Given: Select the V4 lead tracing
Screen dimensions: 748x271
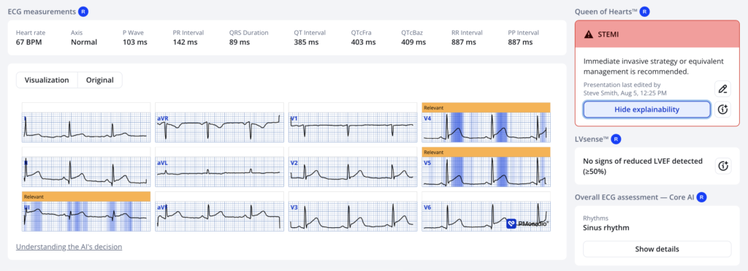Looking at the screenshot, I should 486,127.
